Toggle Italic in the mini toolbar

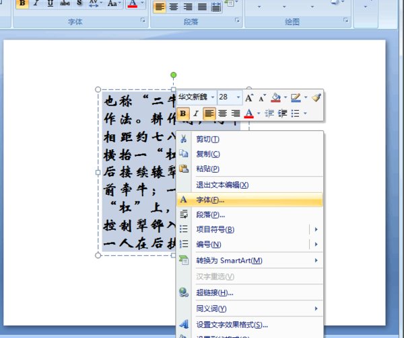point(196,114)
